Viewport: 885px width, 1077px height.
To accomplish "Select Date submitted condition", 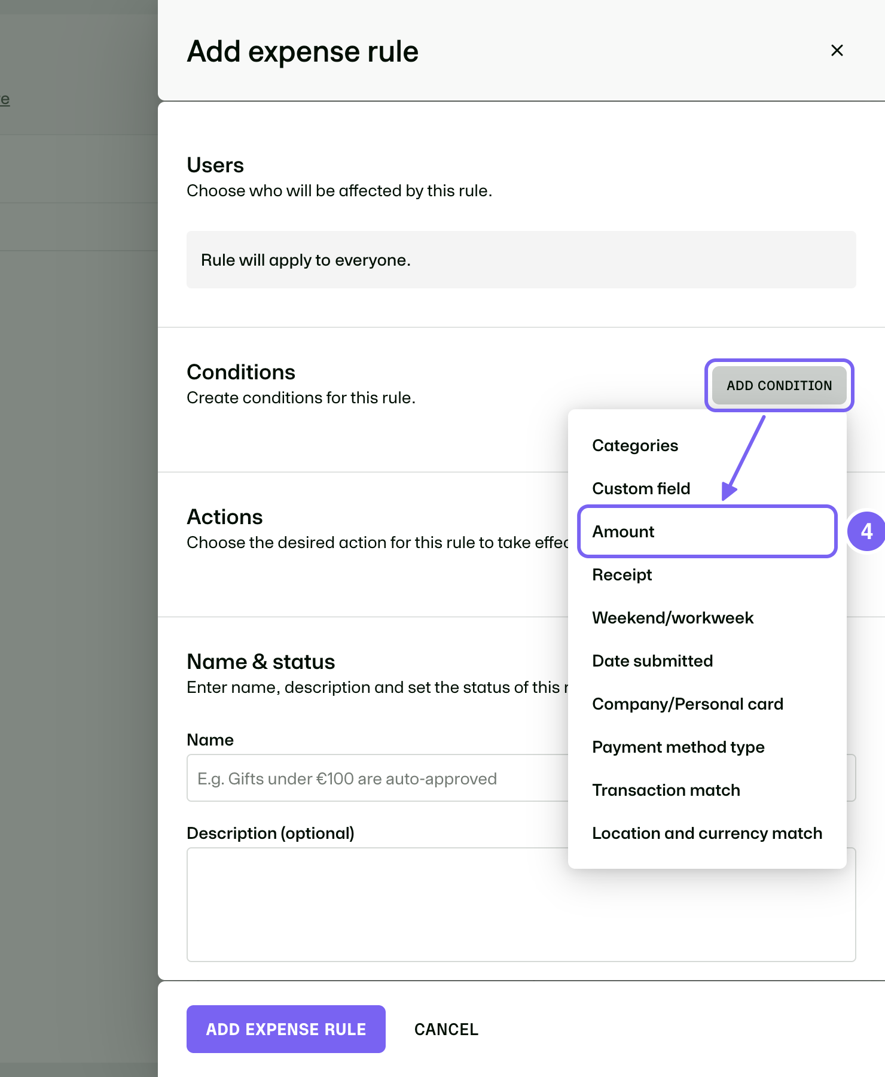I will click(x=707, y=661).
